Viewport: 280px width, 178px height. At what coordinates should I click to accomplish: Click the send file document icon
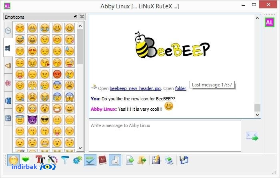click(x=130, y=160)
